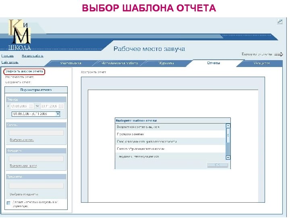
Task: Click the classes input field
Action: (36, 133)
